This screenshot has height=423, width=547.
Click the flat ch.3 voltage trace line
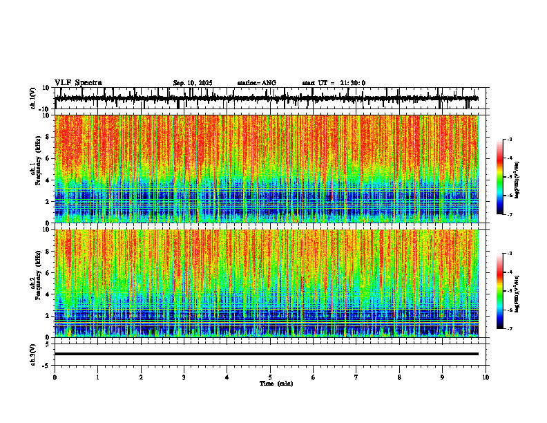click(266, 354)
